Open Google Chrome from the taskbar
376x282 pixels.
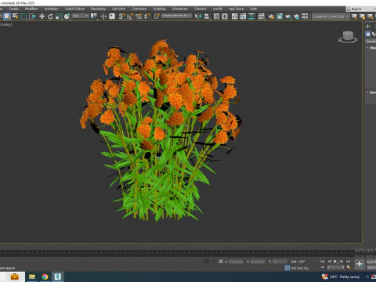[45, 277]
